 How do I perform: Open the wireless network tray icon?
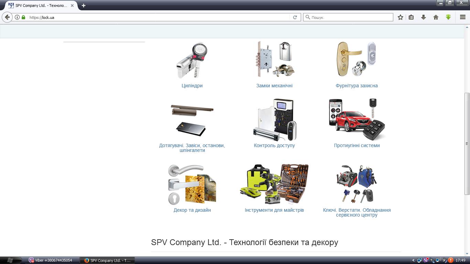[438, 261]
